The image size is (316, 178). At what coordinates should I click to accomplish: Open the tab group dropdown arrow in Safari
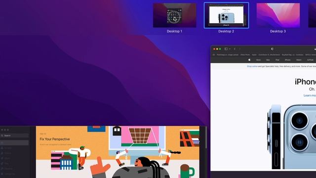pyautogui.click(x=230, y=49)
